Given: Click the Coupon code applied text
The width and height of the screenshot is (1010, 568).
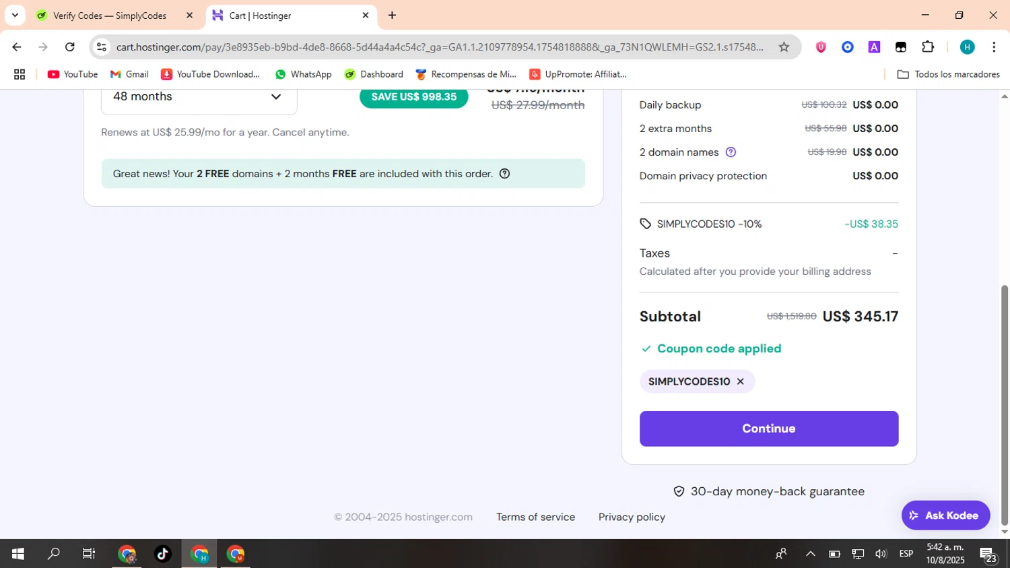Looking at the screenshot, I should click(719, 348).
